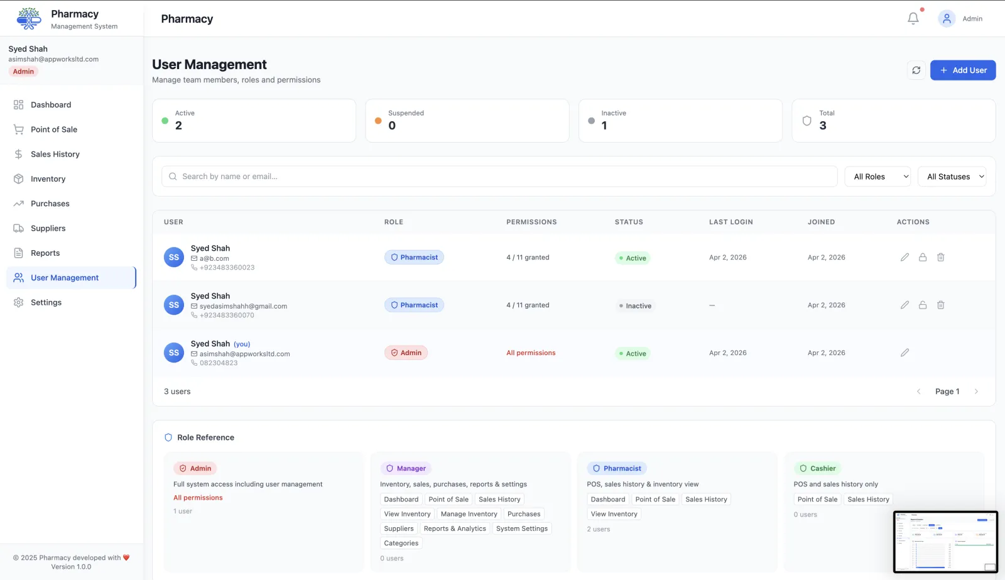Click the lock icon for a@b.com user

923,257
